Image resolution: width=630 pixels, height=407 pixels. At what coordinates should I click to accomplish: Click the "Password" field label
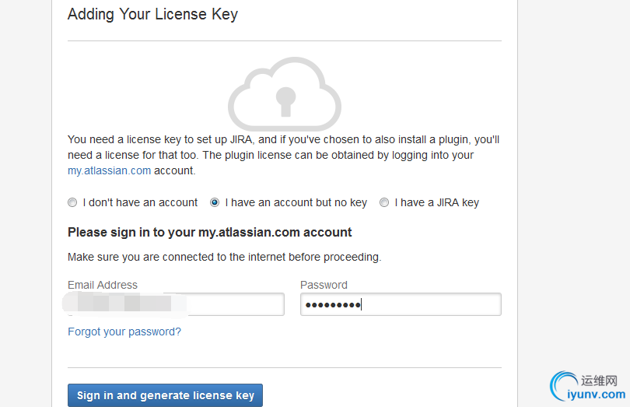pos(324,285)
